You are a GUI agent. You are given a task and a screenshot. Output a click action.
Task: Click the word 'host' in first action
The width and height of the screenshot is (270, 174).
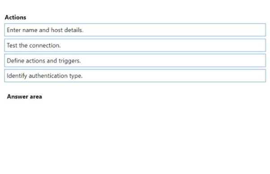point(57,30)
